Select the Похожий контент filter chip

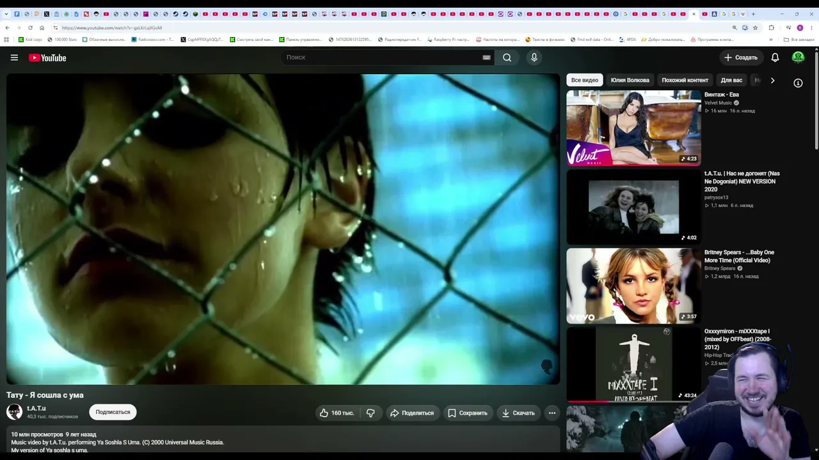coord(685,80)
